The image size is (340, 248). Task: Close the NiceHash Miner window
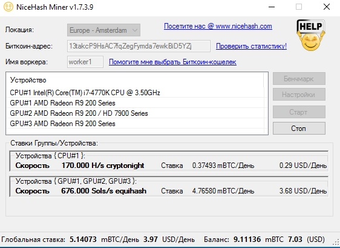(x=327, y=7)
